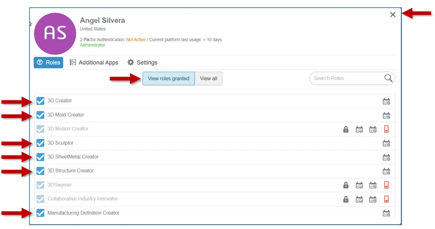Click the View all button
The height and width of the screenshot is (229, 435).
208,78
